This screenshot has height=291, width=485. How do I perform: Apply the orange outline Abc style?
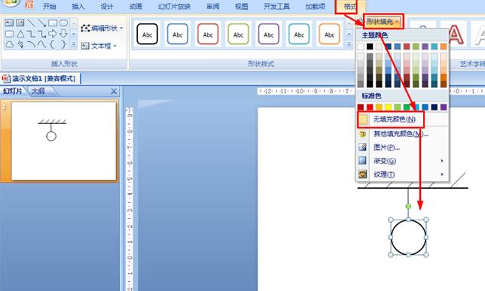[329, 34]
